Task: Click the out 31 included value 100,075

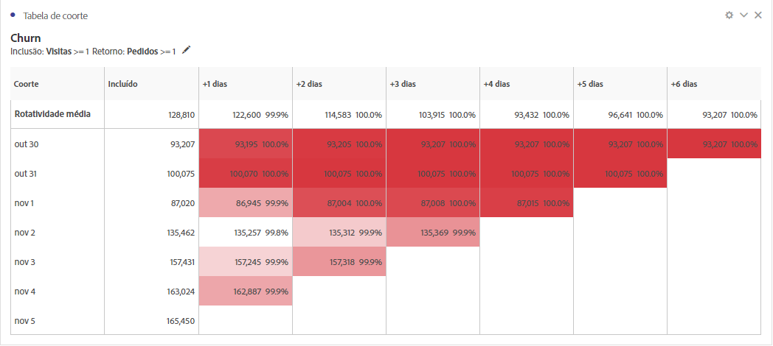Action: point(181,174)
